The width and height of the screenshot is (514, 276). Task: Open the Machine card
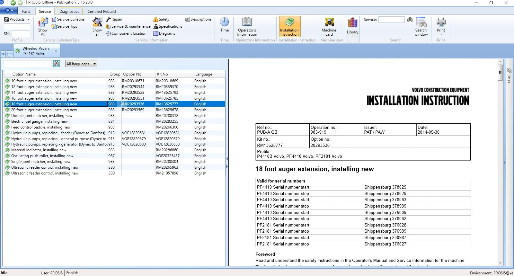[329, 27]
